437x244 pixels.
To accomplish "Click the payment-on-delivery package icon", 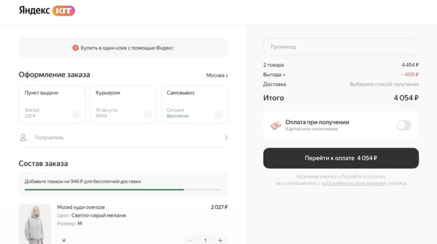I will pos(276,125).
